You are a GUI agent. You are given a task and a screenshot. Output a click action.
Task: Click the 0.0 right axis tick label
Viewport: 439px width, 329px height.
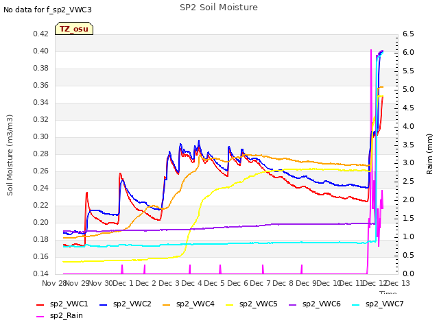click(x=408, y=273)
